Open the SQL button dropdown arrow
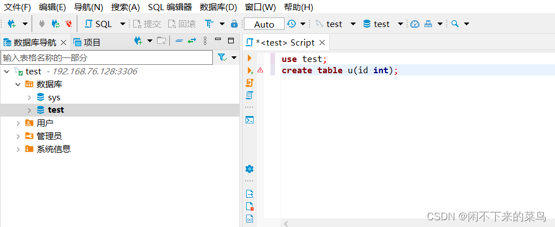Screen dimensions: 555x227 click(x=123, y=24)
